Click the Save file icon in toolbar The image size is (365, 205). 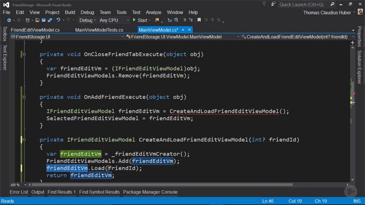click(43, 20)
